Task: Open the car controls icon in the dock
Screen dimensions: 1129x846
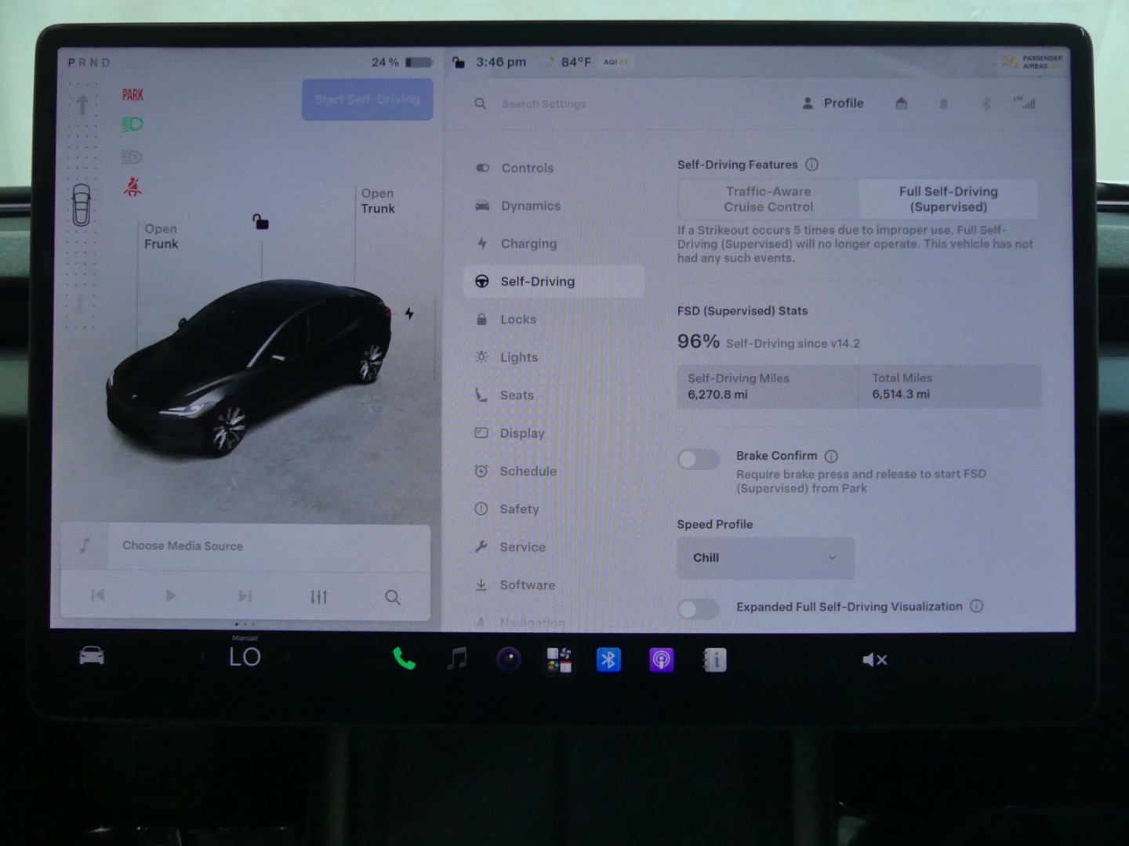Action: click(92, 656)
